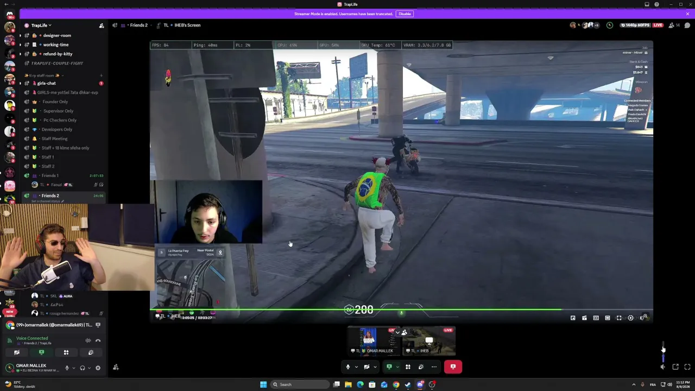
Task: Mute the stream volume speaker icon
Action: point(663,367)
